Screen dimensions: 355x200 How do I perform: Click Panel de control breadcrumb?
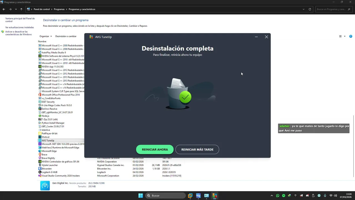[42, 9]
